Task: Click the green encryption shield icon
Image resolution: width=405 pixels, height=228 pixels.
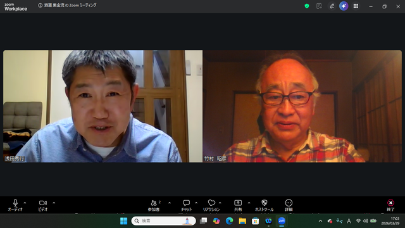Action: coord(307,6)
